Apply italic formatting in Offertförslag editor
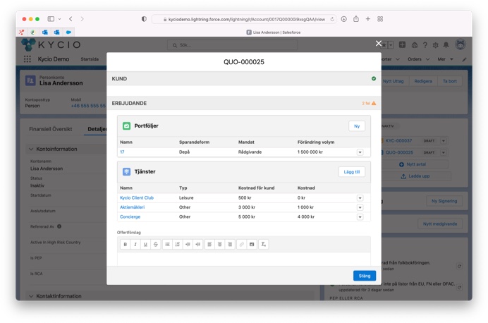Image resolution: width=488 pixels, height=323 pixels. tap(135, 244)
